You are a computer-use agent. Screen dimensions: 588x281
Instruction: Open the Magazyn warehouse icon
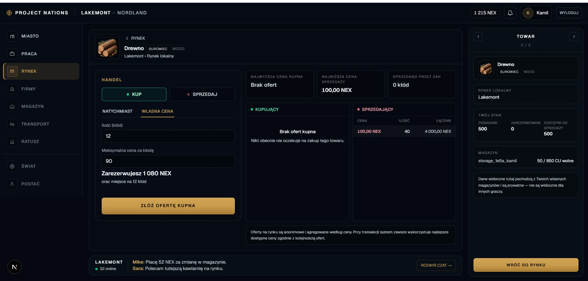click(x=12, y=107)
